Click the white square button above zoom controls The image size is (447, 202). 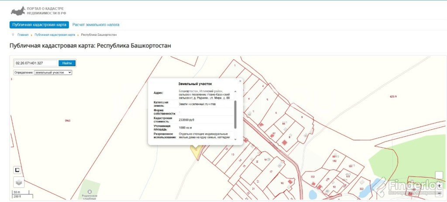click(x=440, y=175)
